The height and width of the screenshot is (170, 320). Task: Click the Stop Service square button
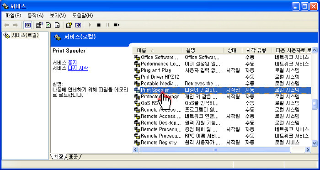pyautogui.click(x=99, y=25)
